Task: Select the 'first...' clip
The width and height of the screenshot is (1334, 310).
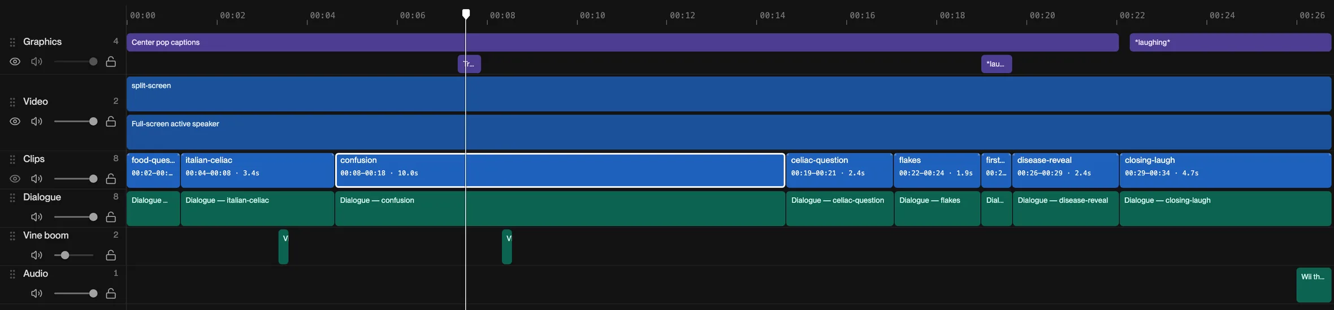Action: point(997,170)
